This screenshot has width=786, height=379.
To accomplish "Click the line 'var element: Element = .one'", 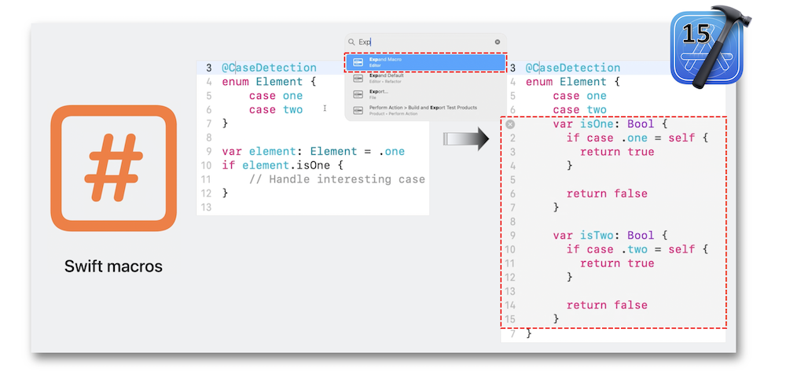I will pyautogui.click(x=314, y=152).
